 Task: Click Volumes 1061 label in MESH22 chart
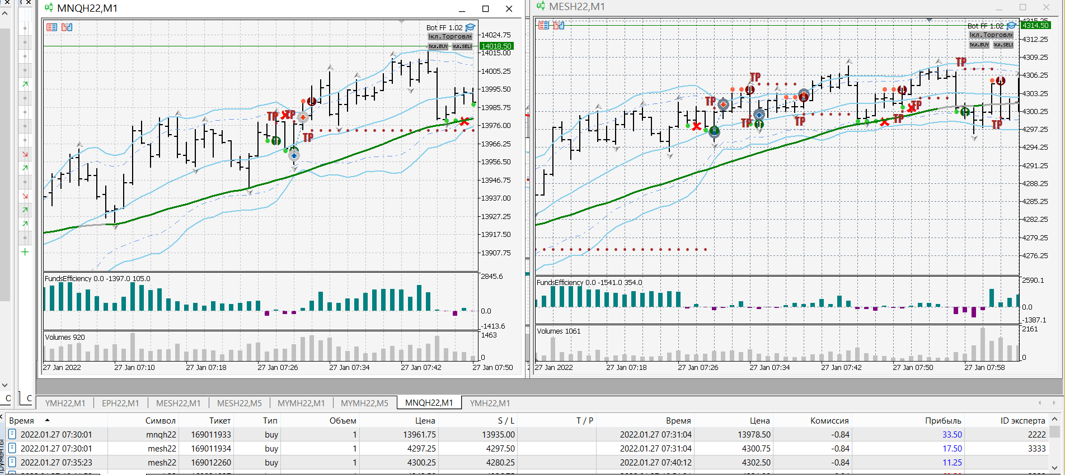pos(559,331)
